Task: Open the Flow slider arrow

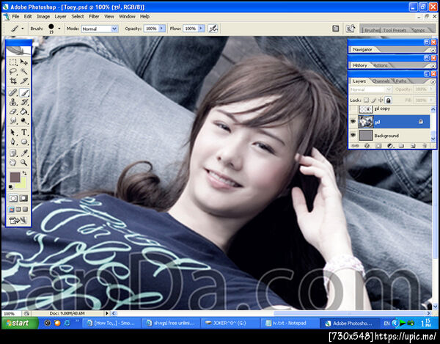Action: 201,29
